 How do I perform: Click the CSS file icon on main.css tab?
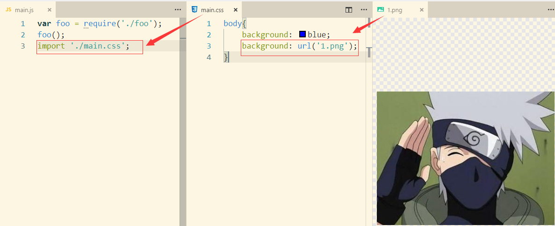[x=195, y=10]
